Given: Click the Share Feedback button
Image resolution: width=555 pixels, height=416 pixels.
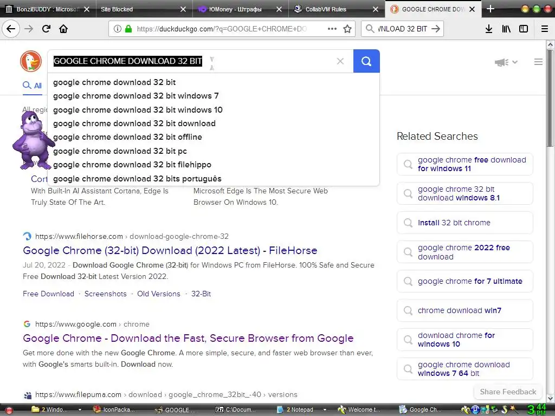Looking at the screenshot, I should click(x=508, y=392).
